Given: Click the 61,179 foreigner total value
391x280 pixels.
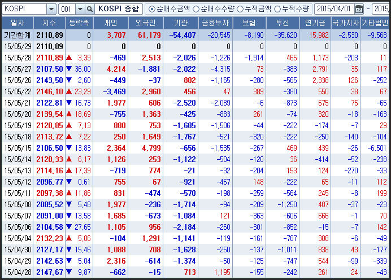Looking at the screenshot, I should pos(149,35).
